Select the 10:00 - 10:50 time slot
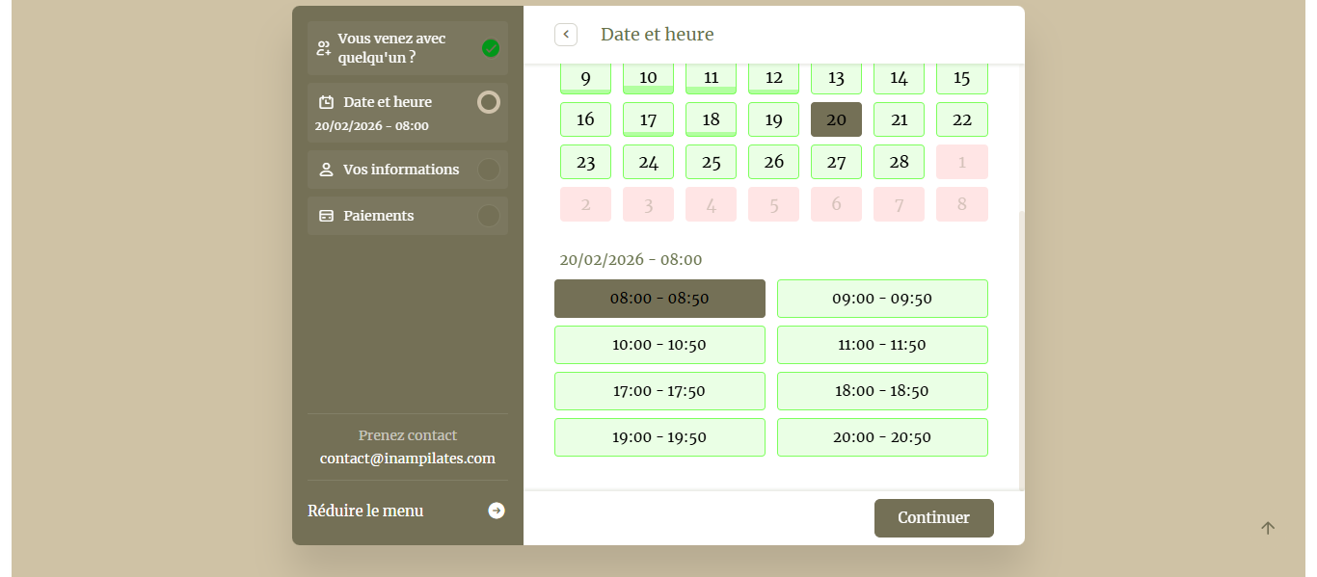 tap(659, 345)
